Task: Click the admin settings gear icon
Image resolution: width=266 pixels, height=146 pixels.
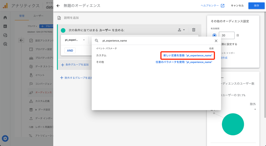Action: tap(5, 138)
